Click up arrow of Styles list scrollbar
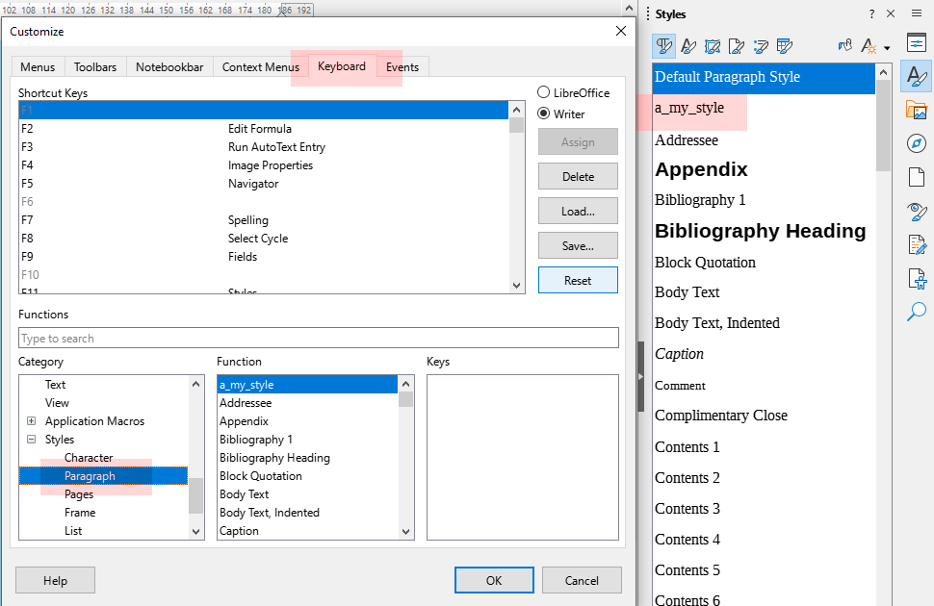934x606 pixels. click(x=883, y=72)
